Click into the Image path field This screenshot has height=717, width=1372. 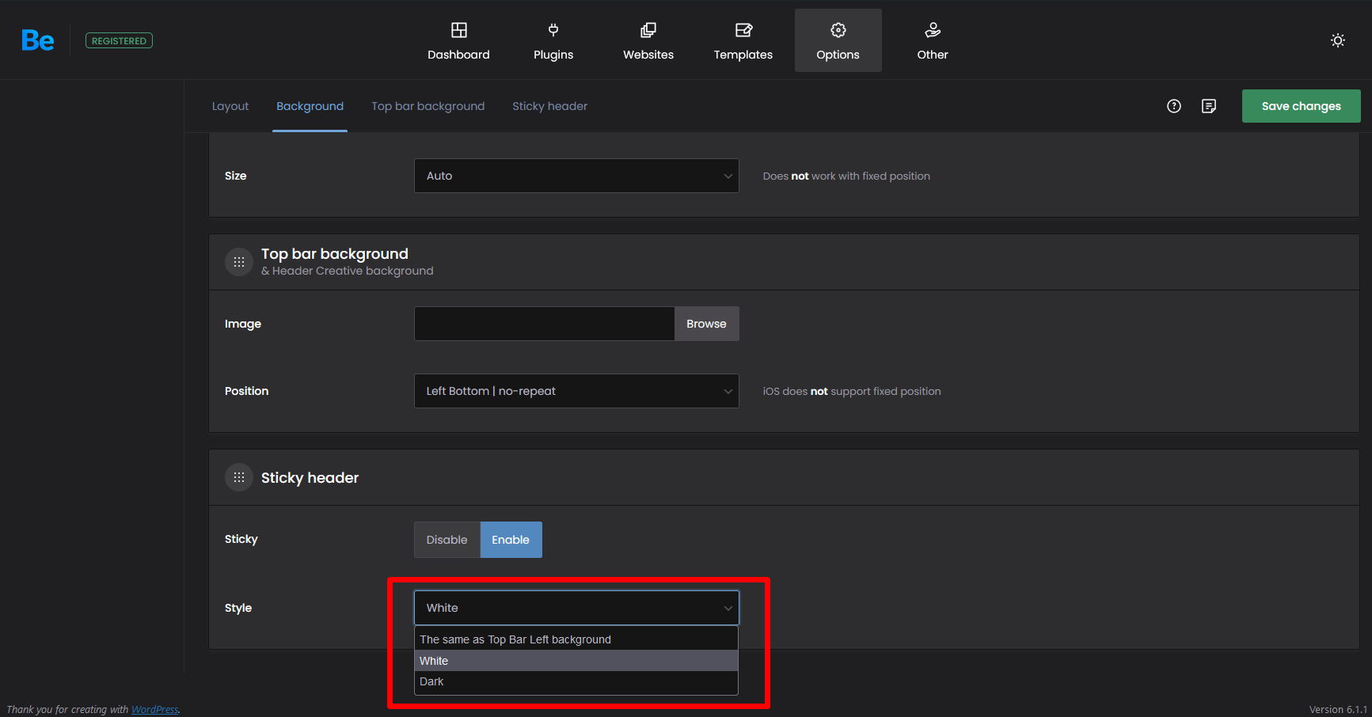point(545,324)
